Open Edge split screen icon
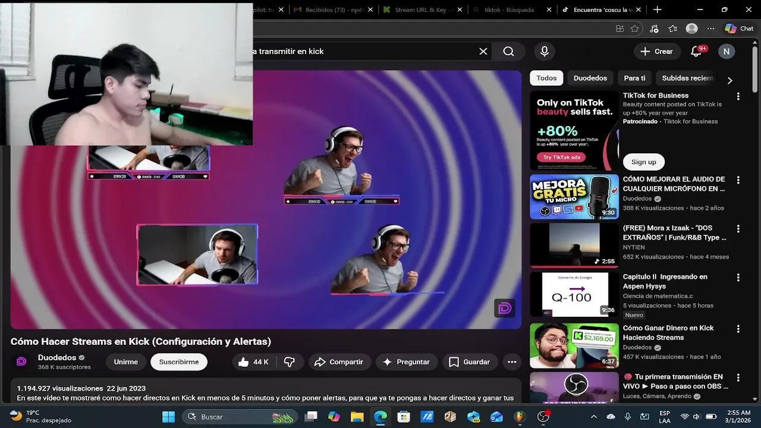This screenshot has width=761, height=428. pyautogui.click(x=620, y=29)
